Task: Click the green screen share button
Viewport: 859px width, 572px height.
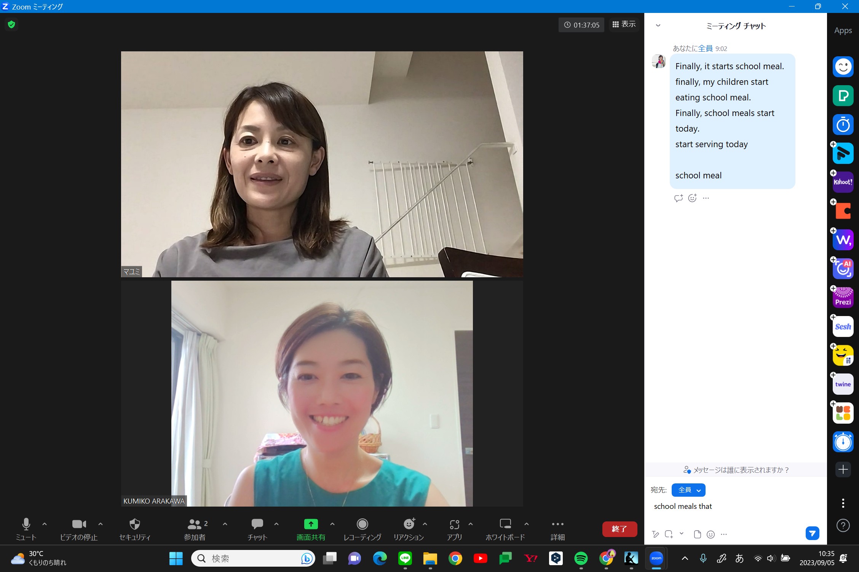Action: 311,529
